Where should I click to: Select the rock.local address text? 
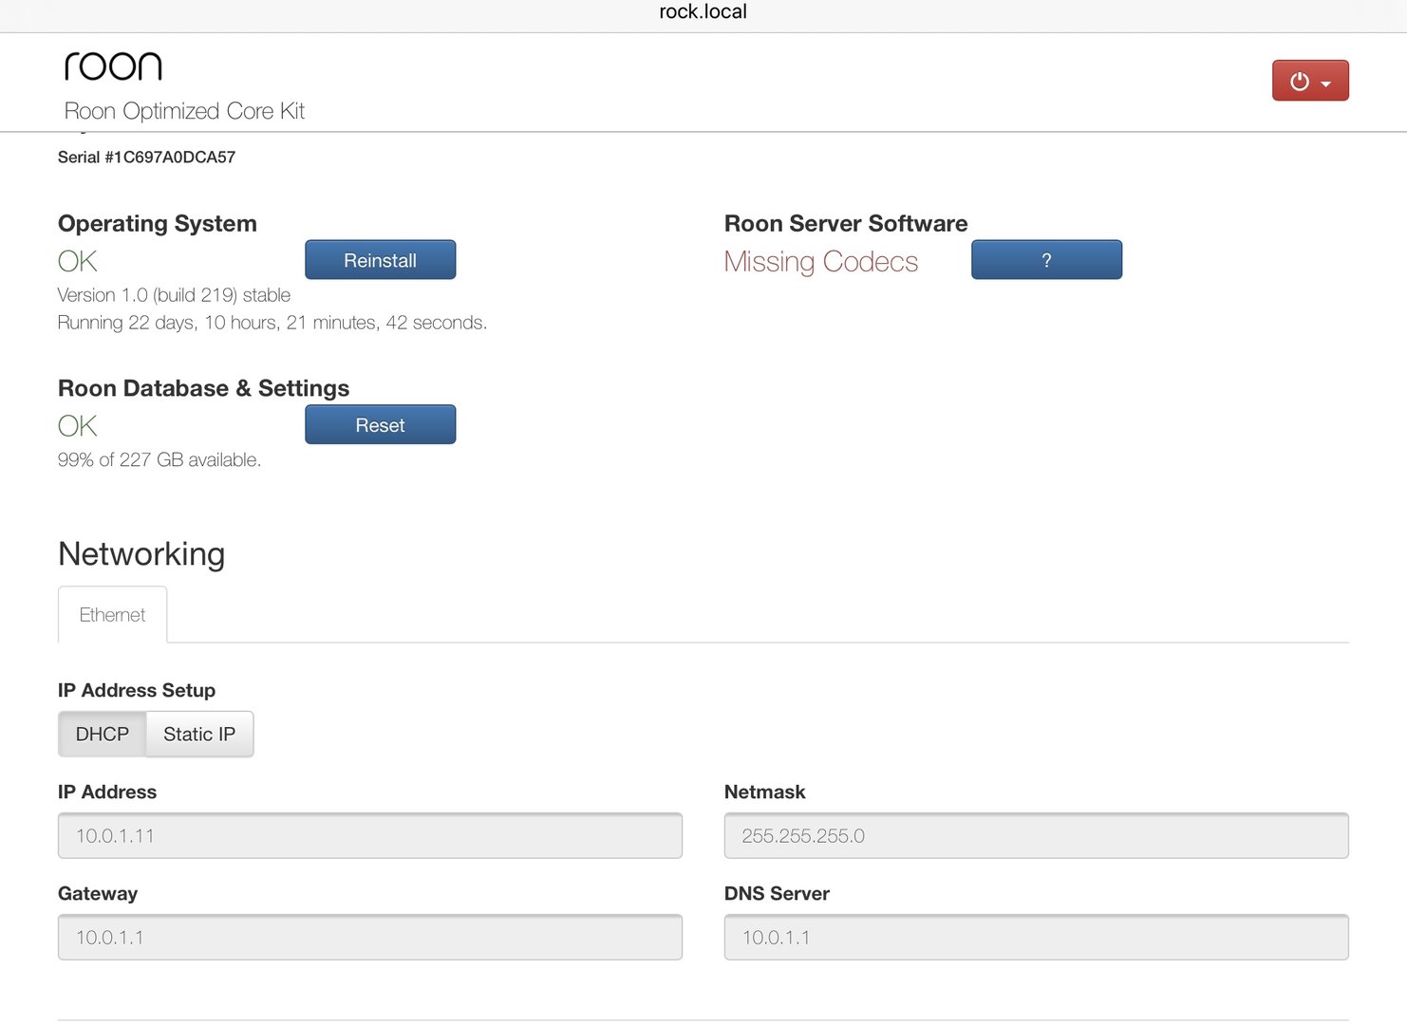(703, 11)
